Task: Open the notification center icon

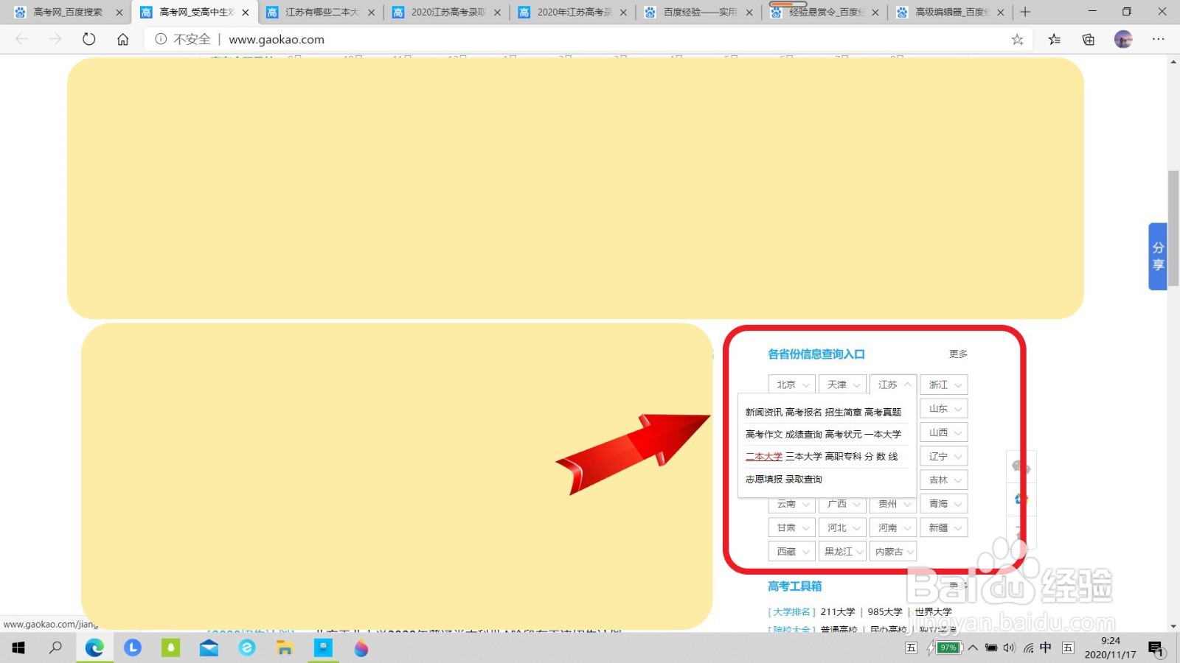Action: pos(1156,648)
